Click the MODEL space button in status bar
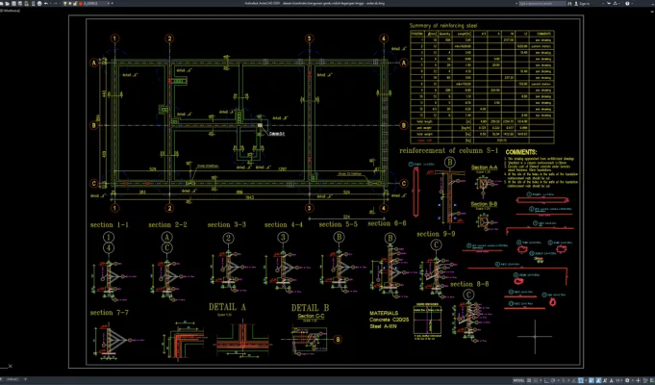The height and width of the screenshot is (385, 655). point(518,380)
